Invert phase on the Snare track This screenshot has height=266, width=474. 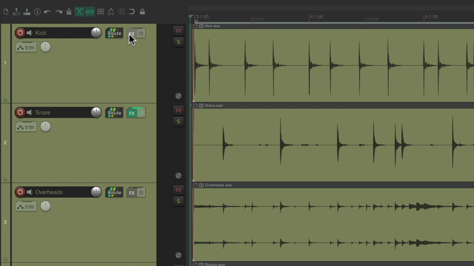(178, 175)
